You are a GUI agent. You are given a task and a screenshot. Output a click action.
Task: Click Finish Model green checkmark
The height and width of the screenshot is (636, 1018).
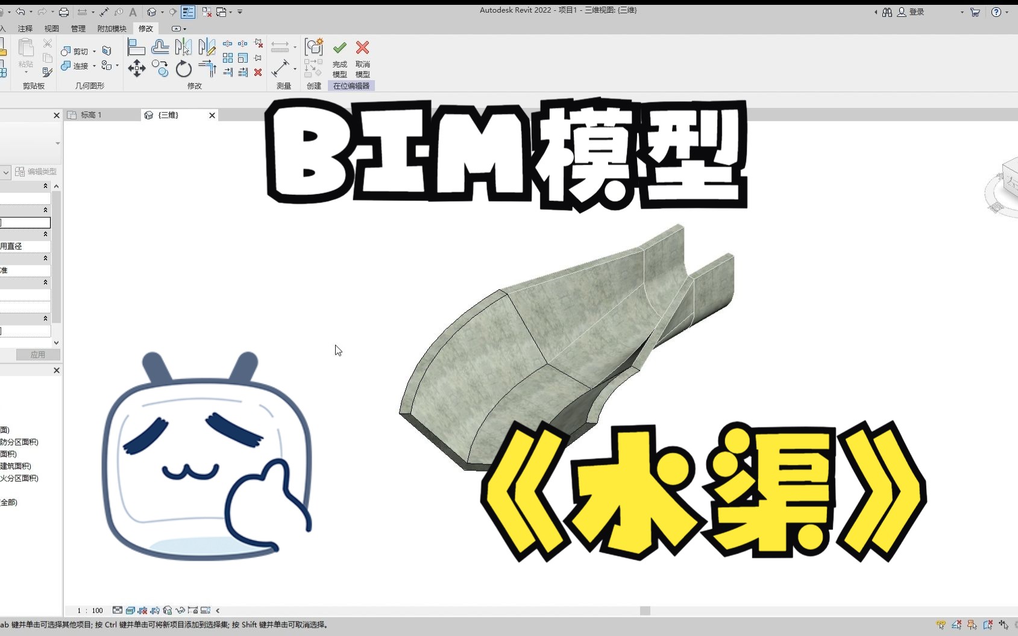click(x=340, y=48)
